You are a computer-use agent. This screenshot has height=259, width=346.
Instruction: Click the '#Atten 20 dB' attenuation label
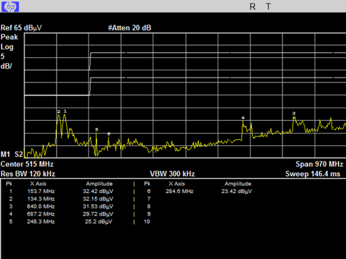(130, 28)
